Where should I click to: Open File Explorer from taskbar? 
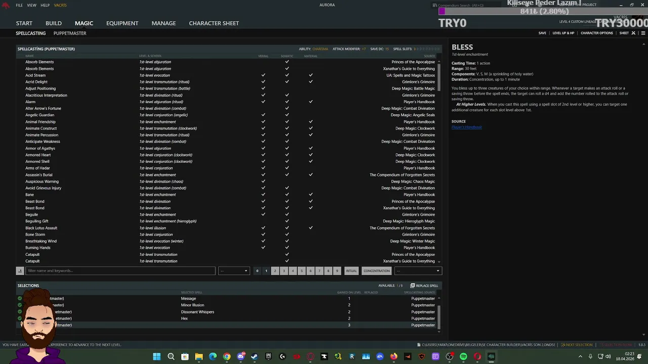click(x=199, y=356)
